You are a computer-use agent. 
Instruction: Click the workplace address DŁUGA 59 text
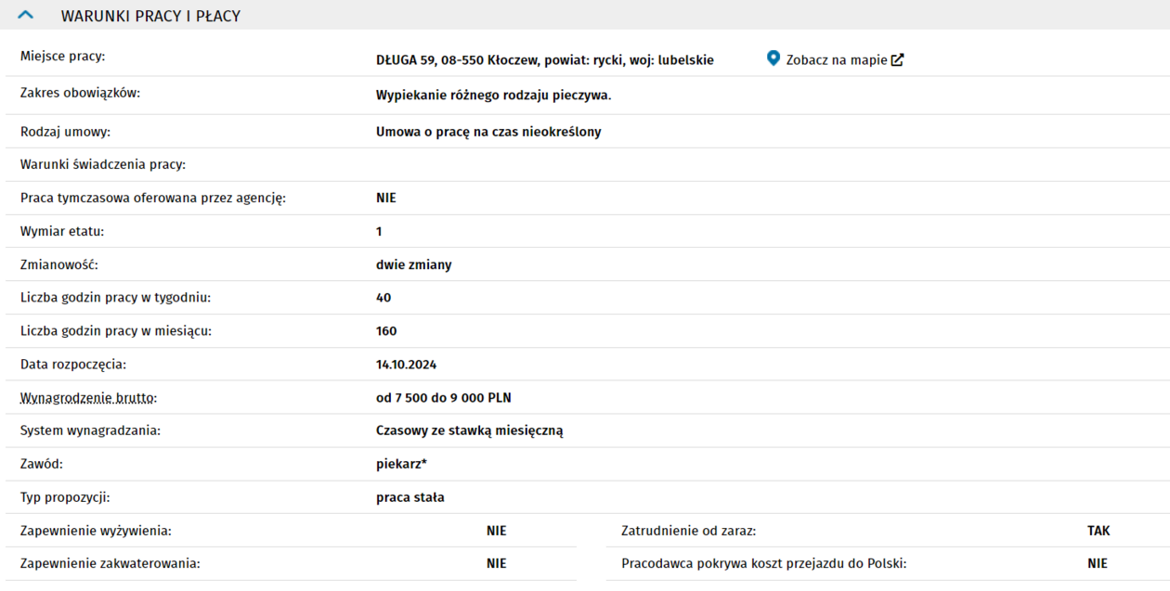pyautogui.click(x=544, y=60)
